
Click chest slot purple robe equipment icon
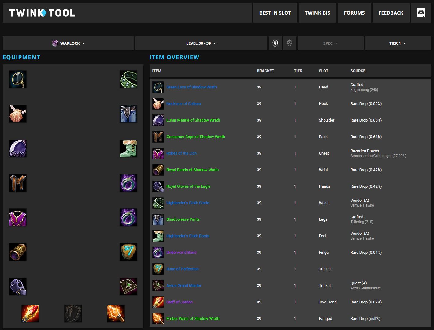coord(18,217)
